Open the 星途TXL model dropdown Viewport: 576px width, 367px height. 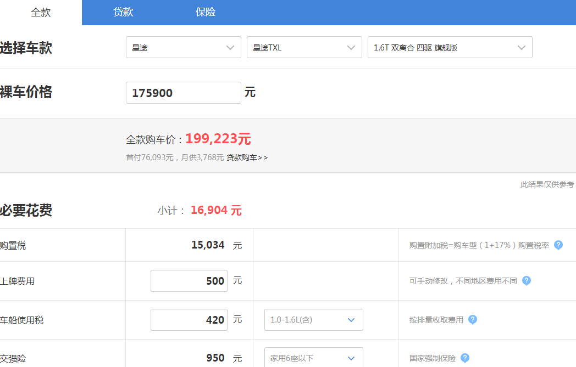[x=304, y=47]
